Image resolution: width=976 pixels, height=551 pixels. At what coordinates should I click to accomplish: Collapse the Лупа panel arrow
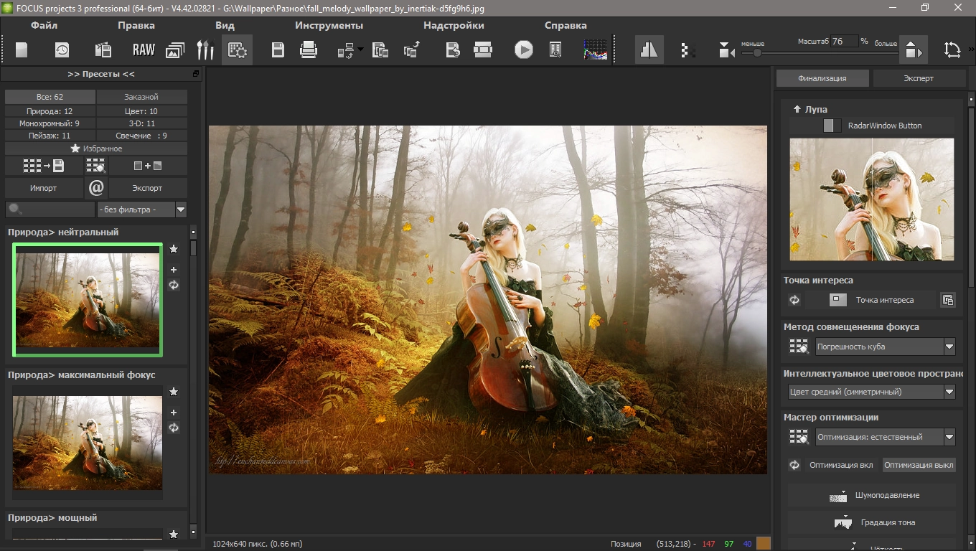point(797,109)
